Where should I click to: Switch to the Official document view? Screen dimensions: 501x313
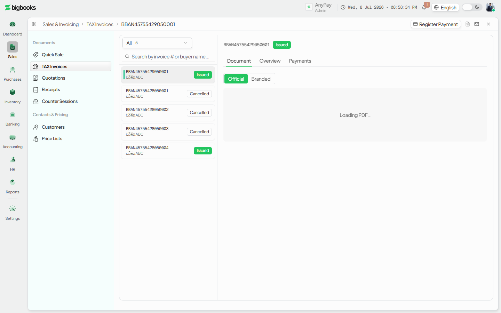point(236,79)
